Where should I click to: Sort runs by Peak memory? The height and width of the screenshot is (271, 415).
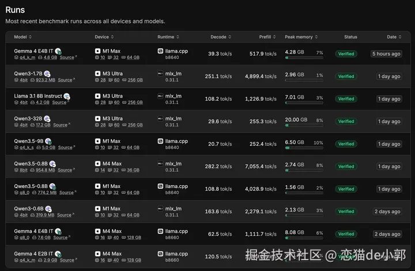coord(301,37)
